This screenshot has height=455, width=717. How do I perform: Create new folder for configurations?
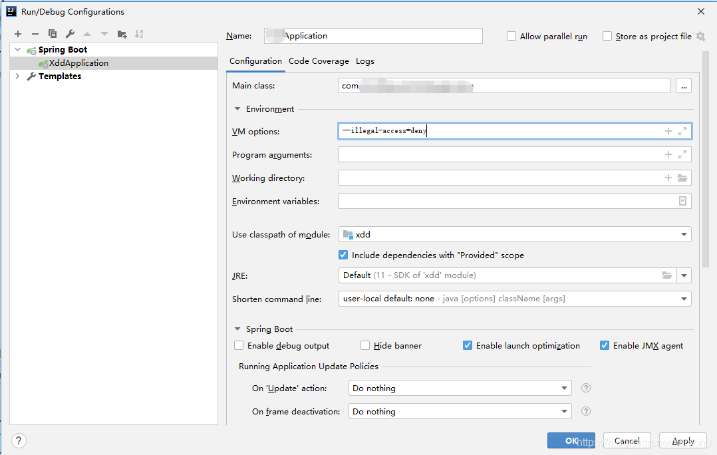coord(122,34)
